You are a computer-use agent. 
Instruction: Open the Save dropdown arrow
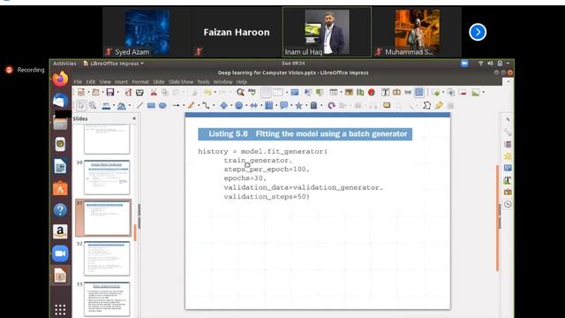(x=117, y=93)
